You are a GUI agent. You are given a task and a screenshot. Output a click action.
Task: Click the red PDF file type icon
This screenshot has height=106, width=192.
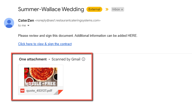pos(22,91)
